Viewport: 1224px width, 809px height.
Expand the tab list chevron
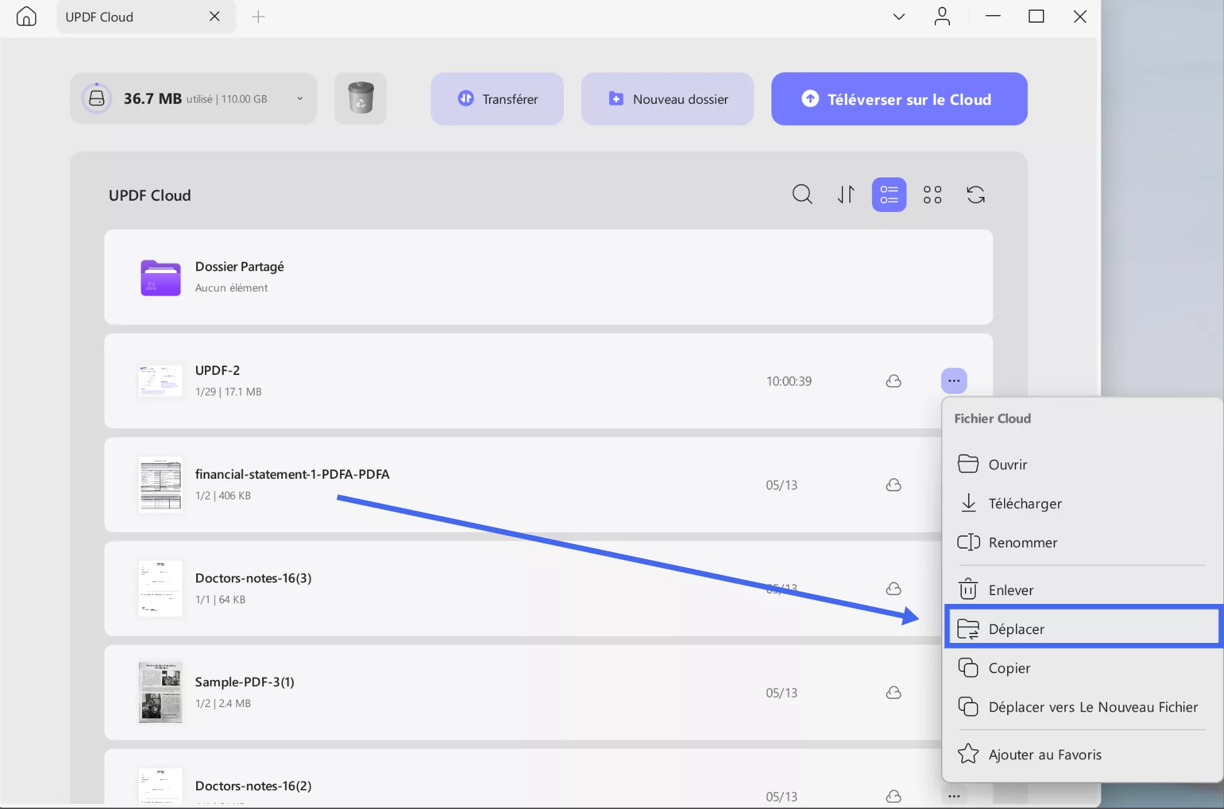[899, 17]
